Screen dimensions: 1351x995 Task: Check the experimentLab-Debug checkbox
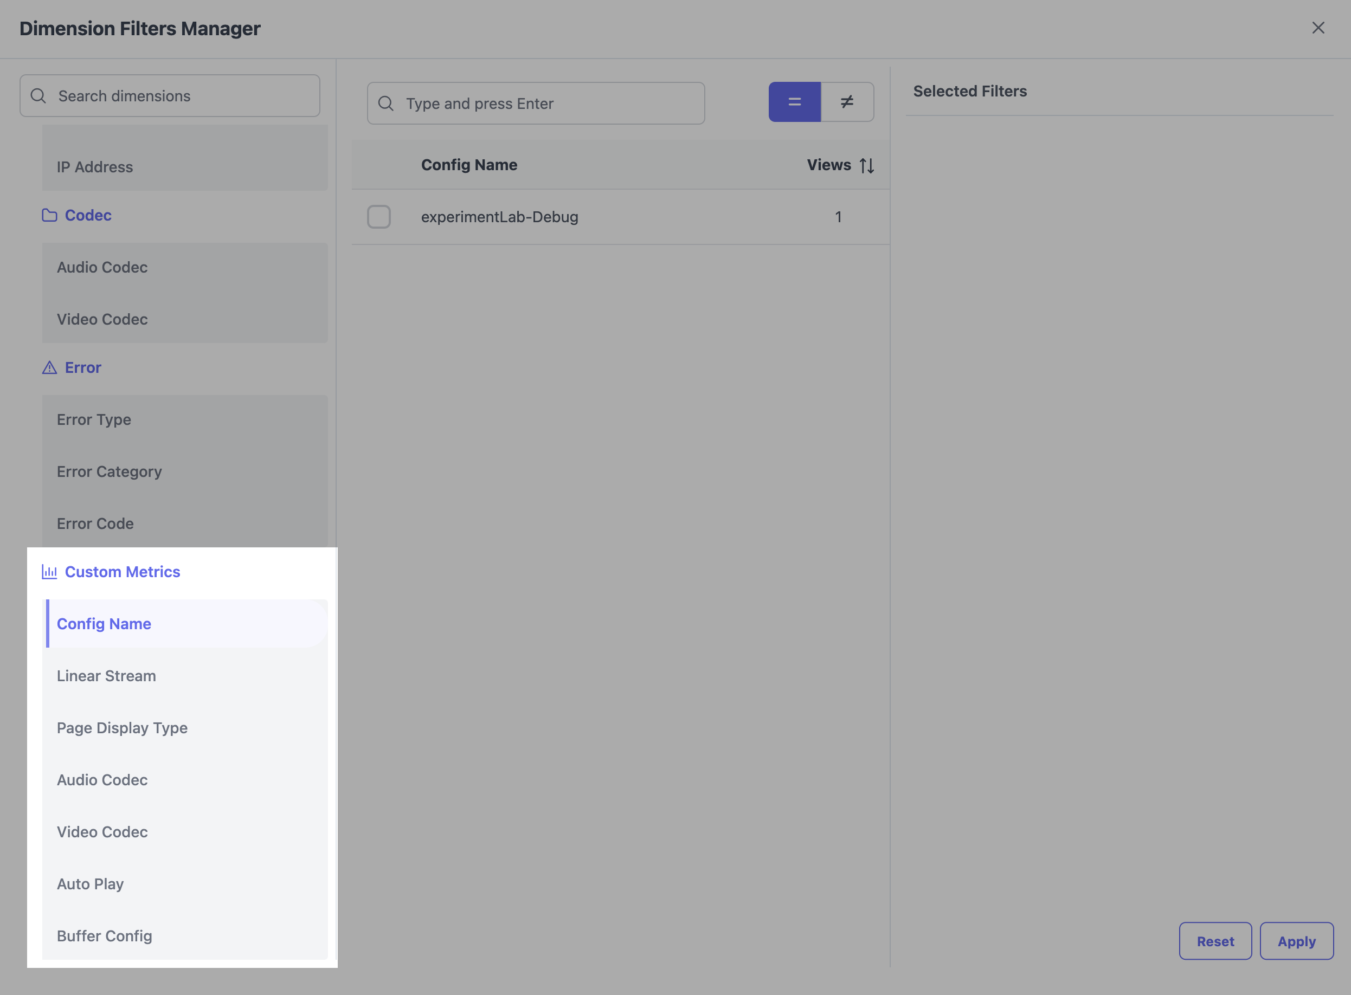379,217
